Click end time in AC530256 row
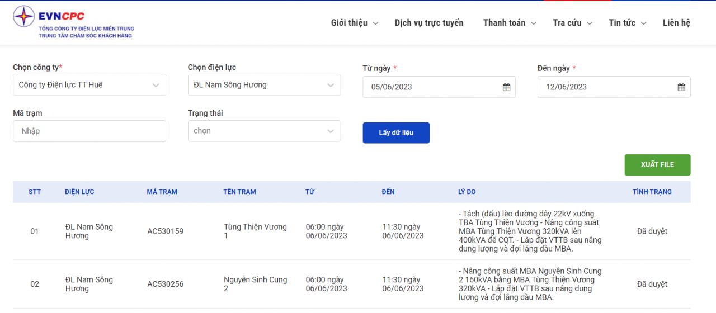The width and height of the screenshot is (716, 313). tap(403, 284)
